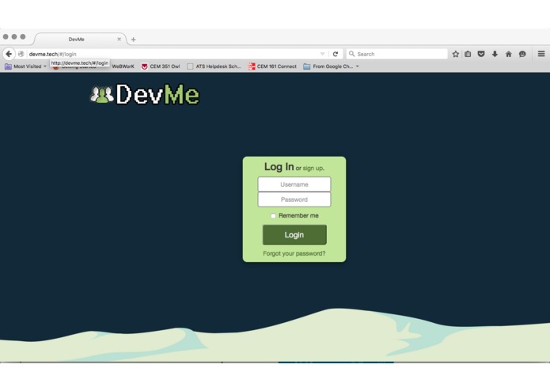The height and width of the screenshot is (391, 550).
Task: Expand the Most Visited bookmarks dropdown
Action: pos(25,66)
